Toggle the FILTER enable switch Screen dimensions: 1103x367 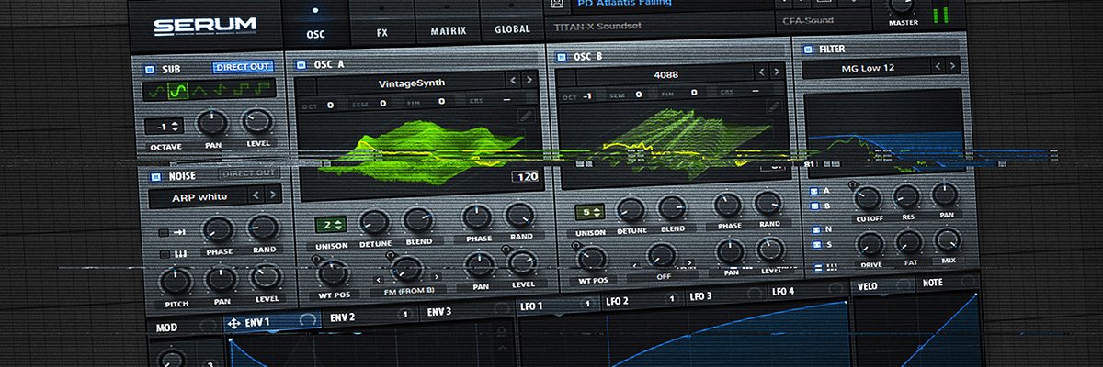click(808, 49)
